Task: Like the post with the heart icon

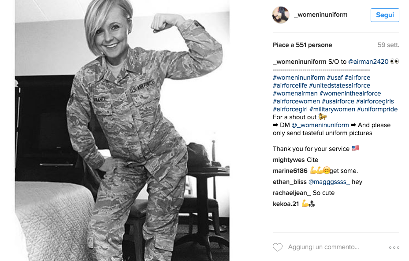Action: click(278, 247)
